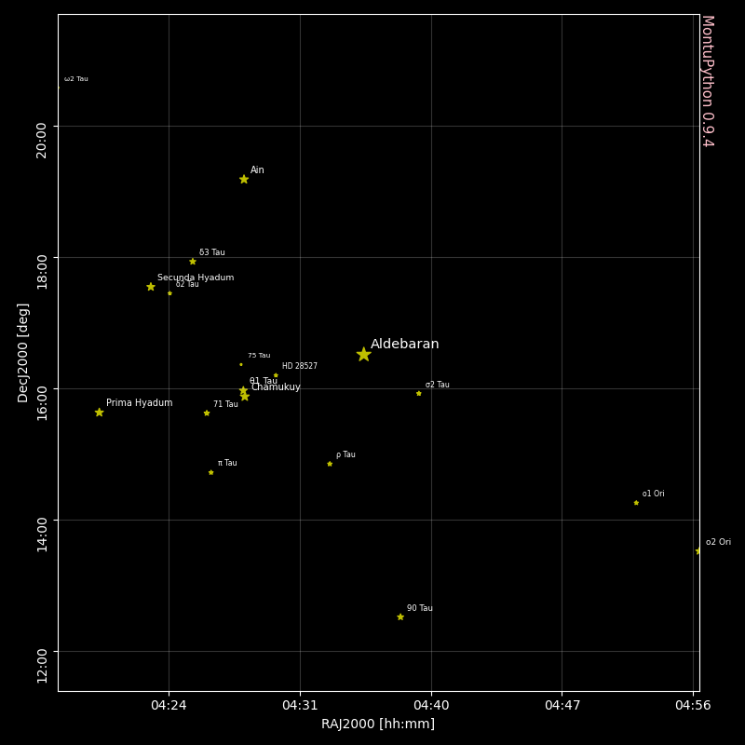Click the DecJ2000 [deg] axis title
Image resolution: width=745 pixels, height=745 pixels.
pyautogui.click(x=22, y=353)
